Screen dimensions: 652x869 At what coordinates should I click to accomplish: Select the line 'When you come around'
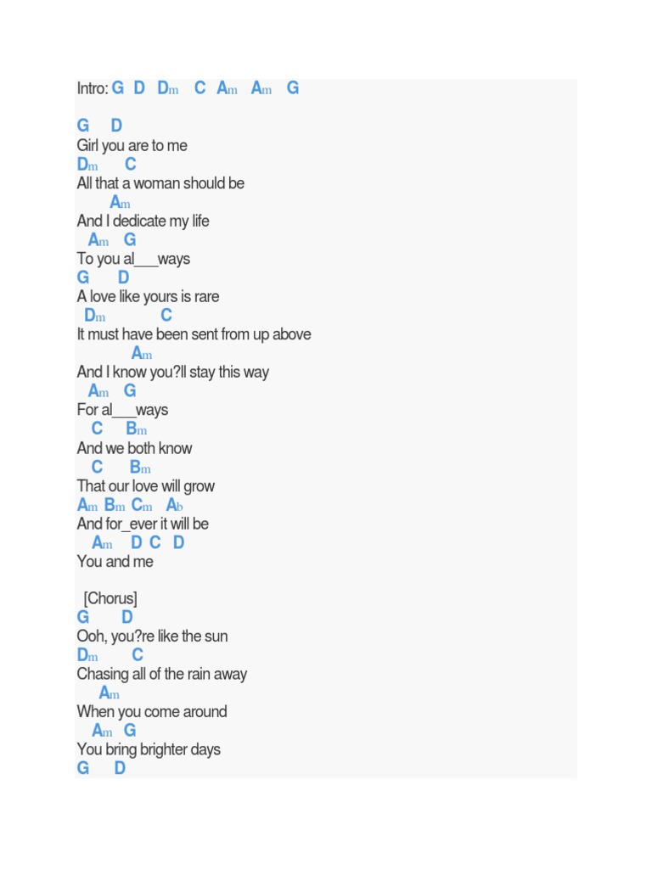[x=151, y=712]
